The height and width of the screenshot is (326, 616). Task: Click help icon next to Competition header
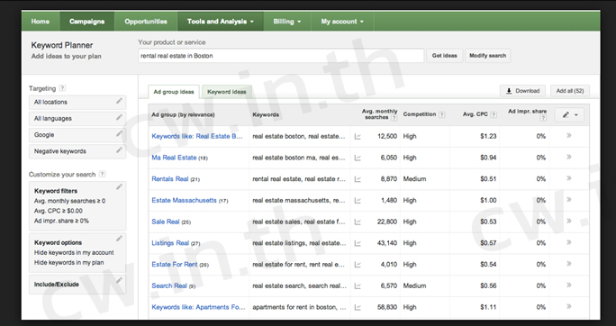(442, 114)
